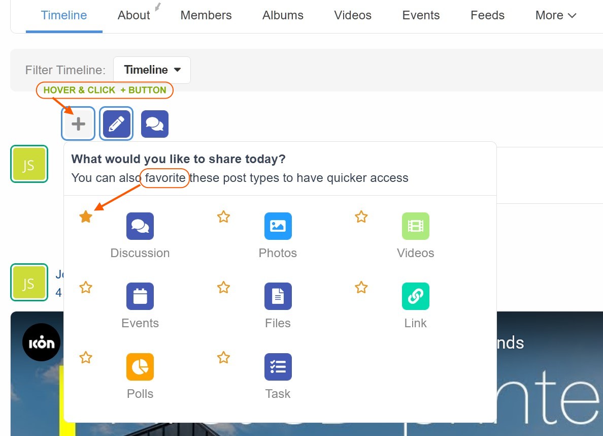
Task: Select the Discussion post type icon
Action: (140, 226)
